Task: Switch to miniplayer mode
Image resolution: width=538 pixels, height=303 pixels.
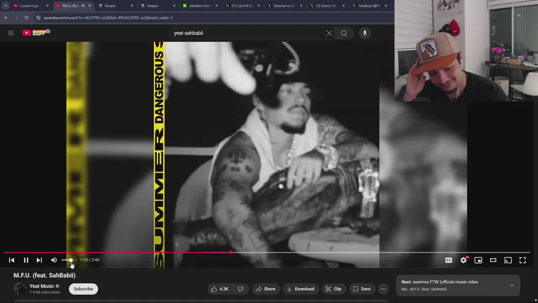Action: (478, 260)
